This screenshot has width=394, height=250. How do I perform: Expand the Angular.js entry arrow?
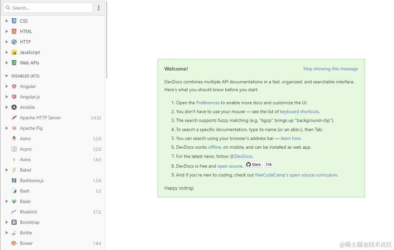[7, 97]
